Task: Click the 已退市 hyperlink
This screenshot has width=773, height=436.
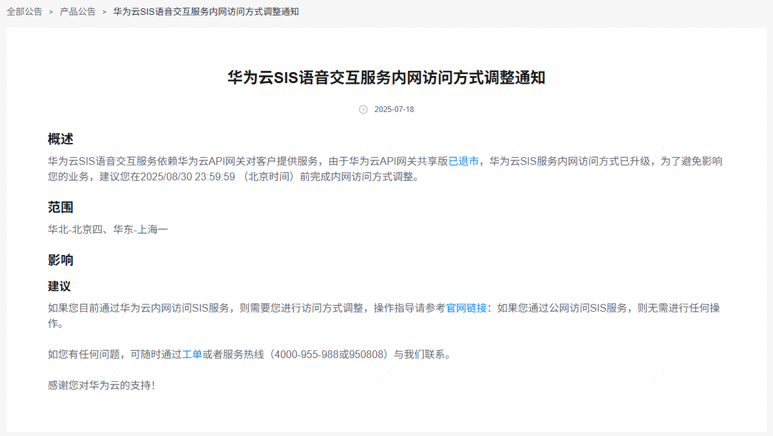Action: [463, 161]
